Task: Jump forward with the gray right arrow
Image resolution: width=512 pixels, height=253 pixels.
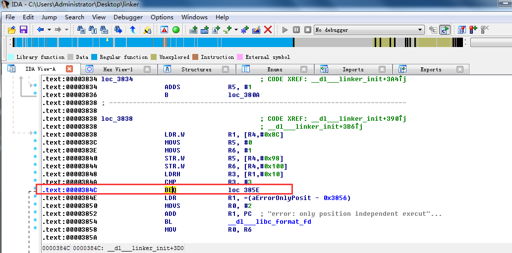Action: [58, 30]
